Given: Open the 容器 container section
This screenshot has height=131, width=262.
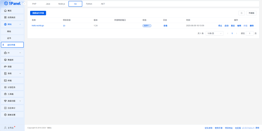Looking at the screenshot, I should [x=12, y=67].
